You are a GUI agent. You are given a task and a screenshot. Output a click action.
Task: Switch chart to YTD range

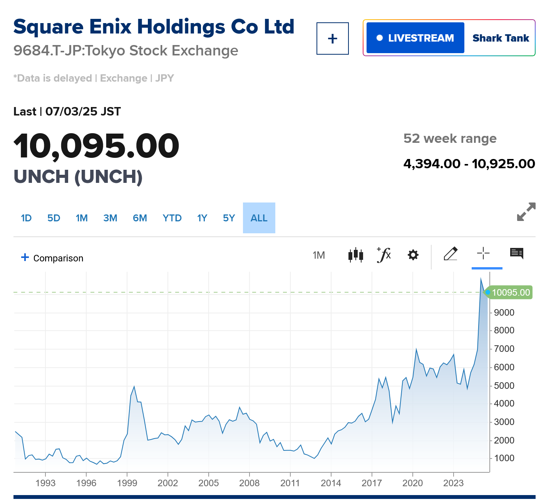coord(172,218)
